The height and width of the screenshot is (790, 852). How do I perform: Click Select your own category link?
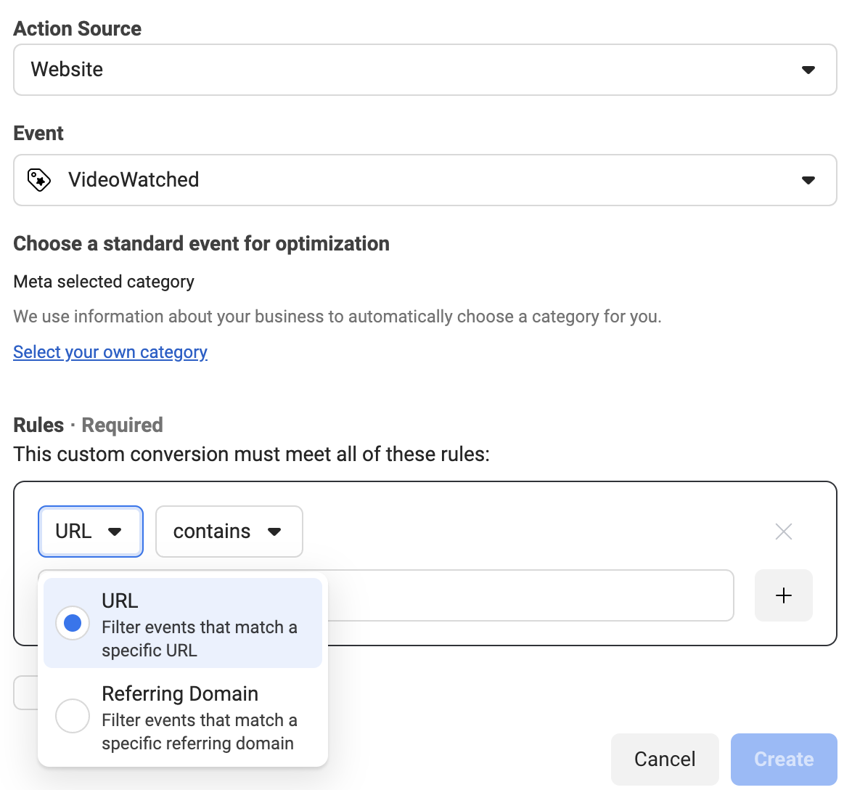(110, 352)
